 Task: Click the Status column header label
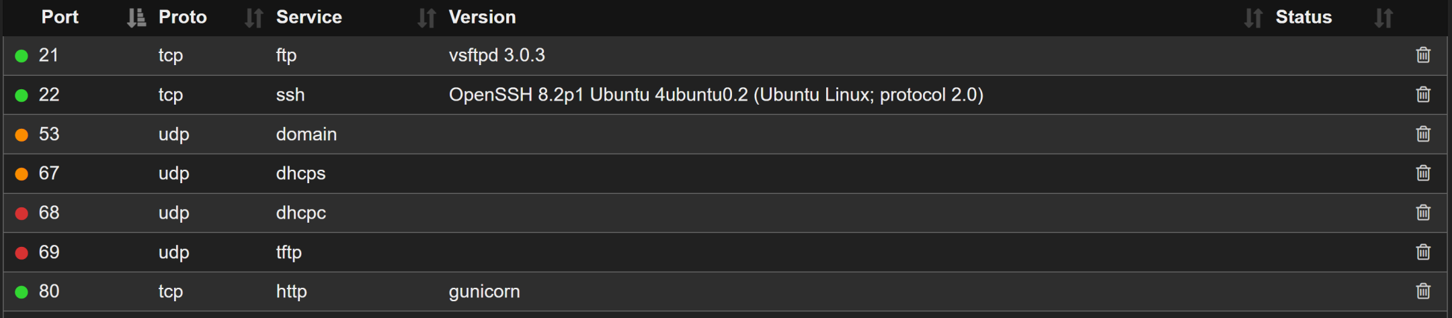pyautogui.click(x=1303, y=17)
